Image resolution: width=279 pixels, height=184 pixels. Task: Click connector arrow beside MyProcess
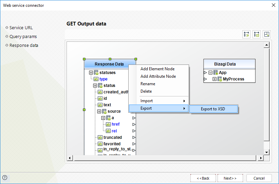(205, 79)
